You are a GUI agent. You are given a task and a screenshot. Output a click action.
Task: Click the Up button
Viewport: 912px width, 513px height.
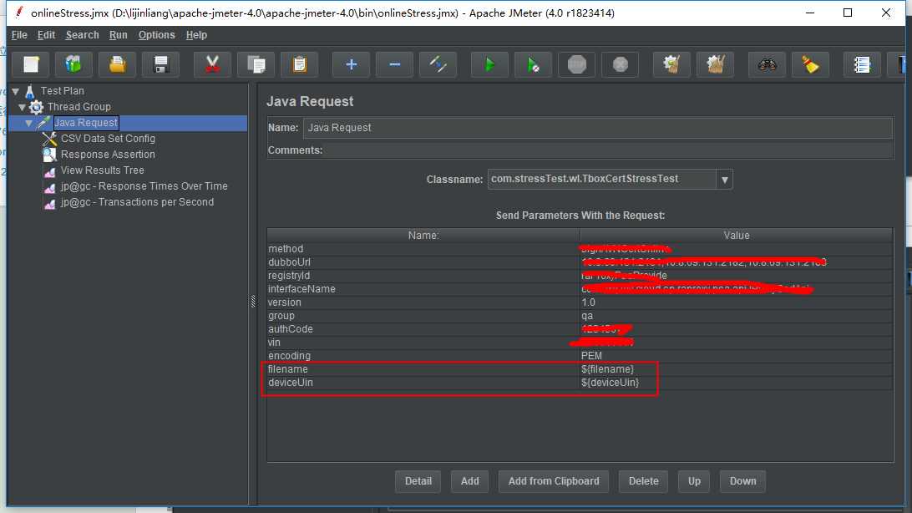click(694, 481)
